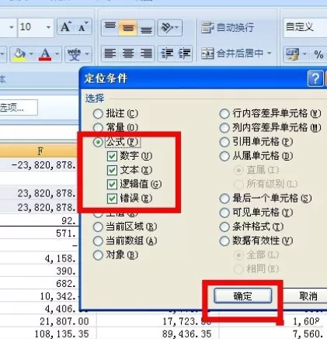Uncheck the 逻辑值(G) checkbox

[x=112, y=184]
